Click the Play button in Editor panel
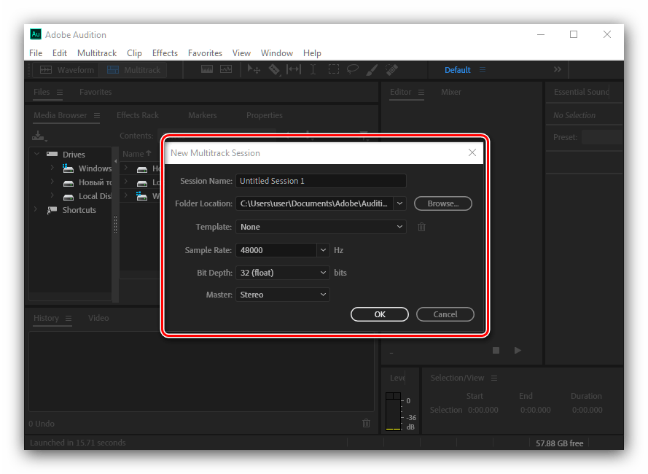Image resolution: width=648 pixels, height=474 pixels. (518, 350)
